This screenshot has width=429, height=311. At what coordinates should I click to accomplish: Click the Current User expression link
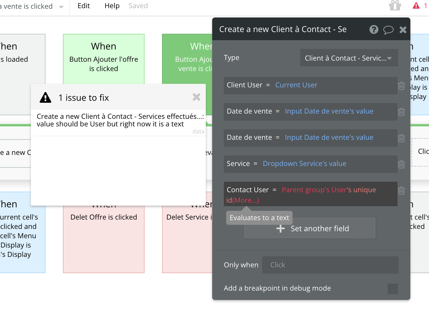point(296,85)
